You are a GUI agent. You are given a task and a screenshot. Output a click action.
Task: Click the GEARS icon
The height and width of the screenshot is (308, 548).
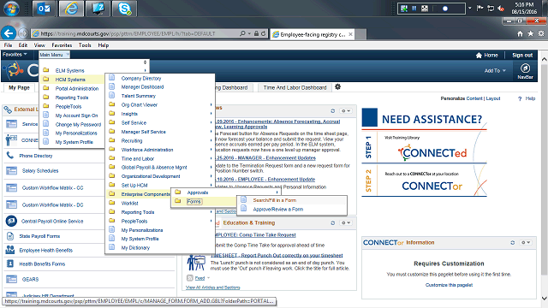[11, 279]
